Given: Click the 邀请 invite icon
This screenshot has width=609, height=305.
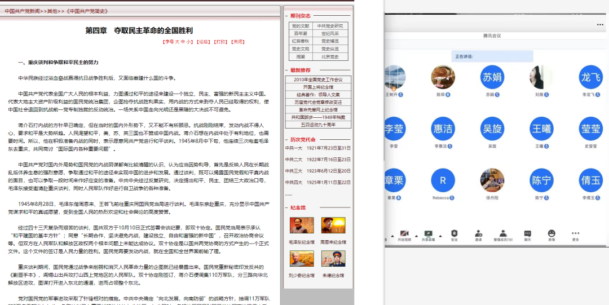Looking at the screenshot, I should click(x=478, y=233).
